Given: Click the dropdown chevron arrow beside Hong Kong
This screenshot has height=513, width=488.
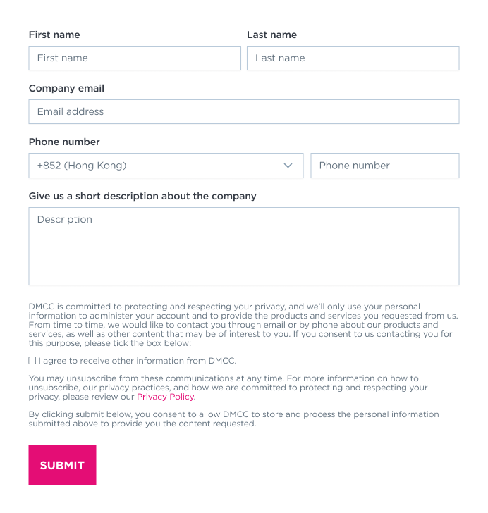Looking at the screenshot, I should coord(288,166).
